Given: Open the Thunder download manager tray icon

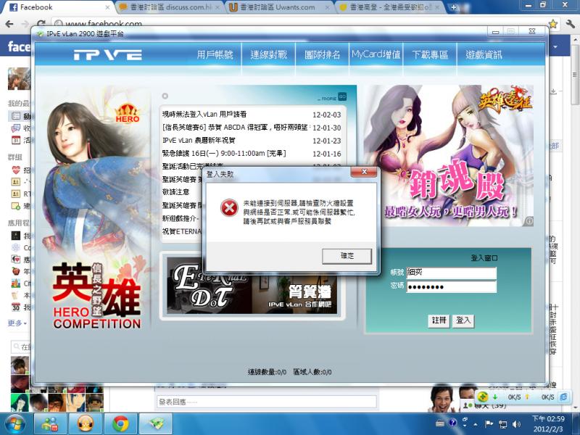Looking at the screenshot, I should 481,398.
